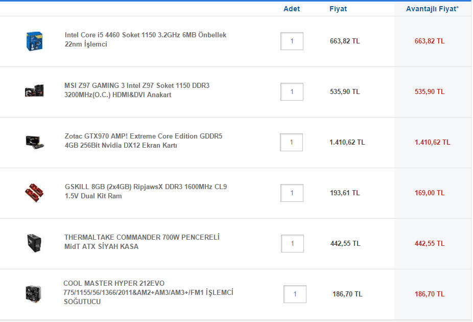473x322 pixels.
Task: Select the red advantage price 442,55 TL
Action: tap(430, 243)
